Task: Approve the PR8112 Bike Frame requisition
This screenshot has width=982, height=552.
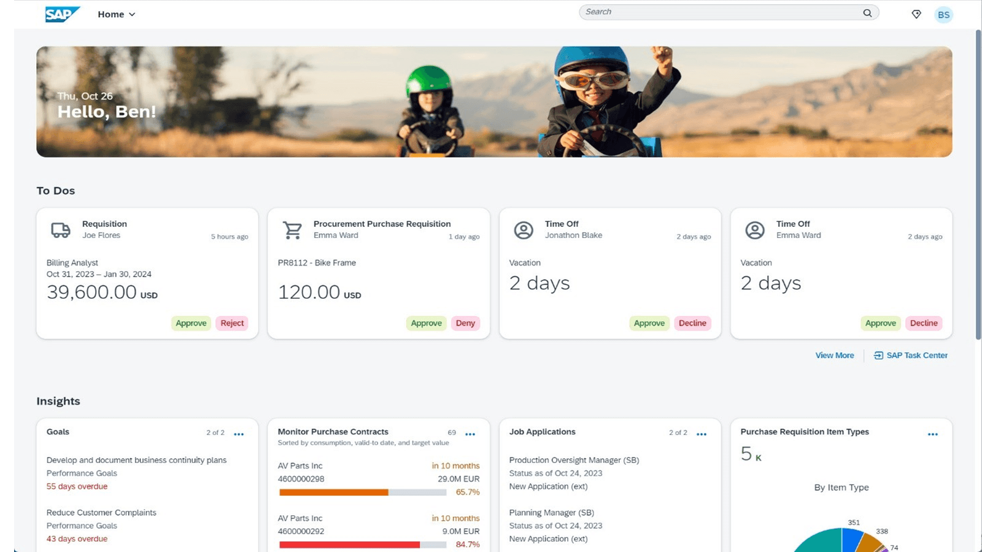Action: 426,323
